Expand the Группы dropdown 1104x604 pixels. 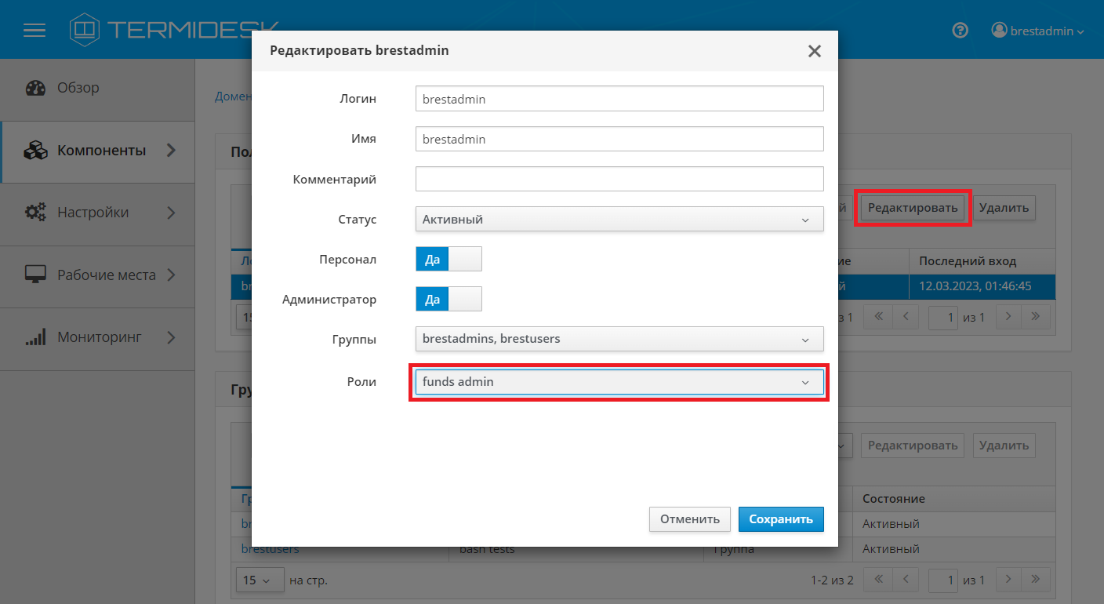tap(619, 339)
